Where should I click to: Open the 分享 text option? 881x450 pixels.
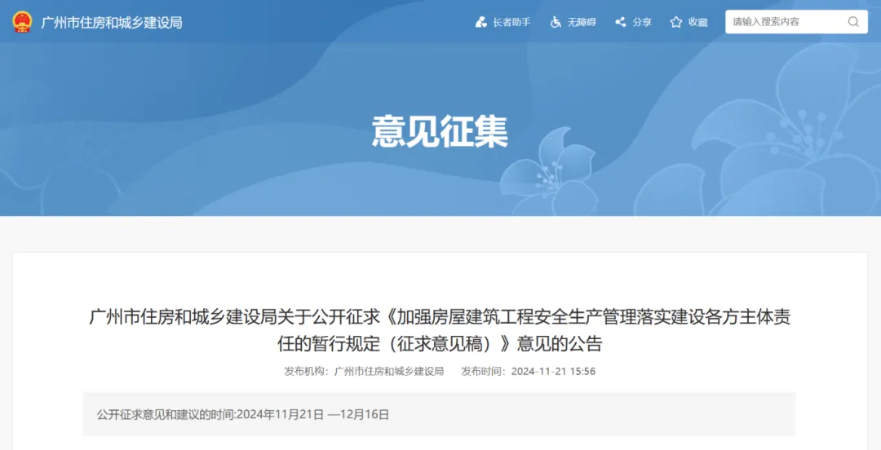pyautogui.click(x=642, y=22)
